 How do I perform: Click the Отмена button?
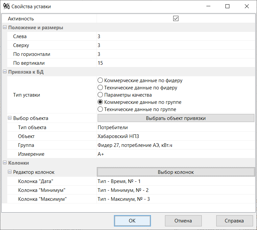coord(183,221)
